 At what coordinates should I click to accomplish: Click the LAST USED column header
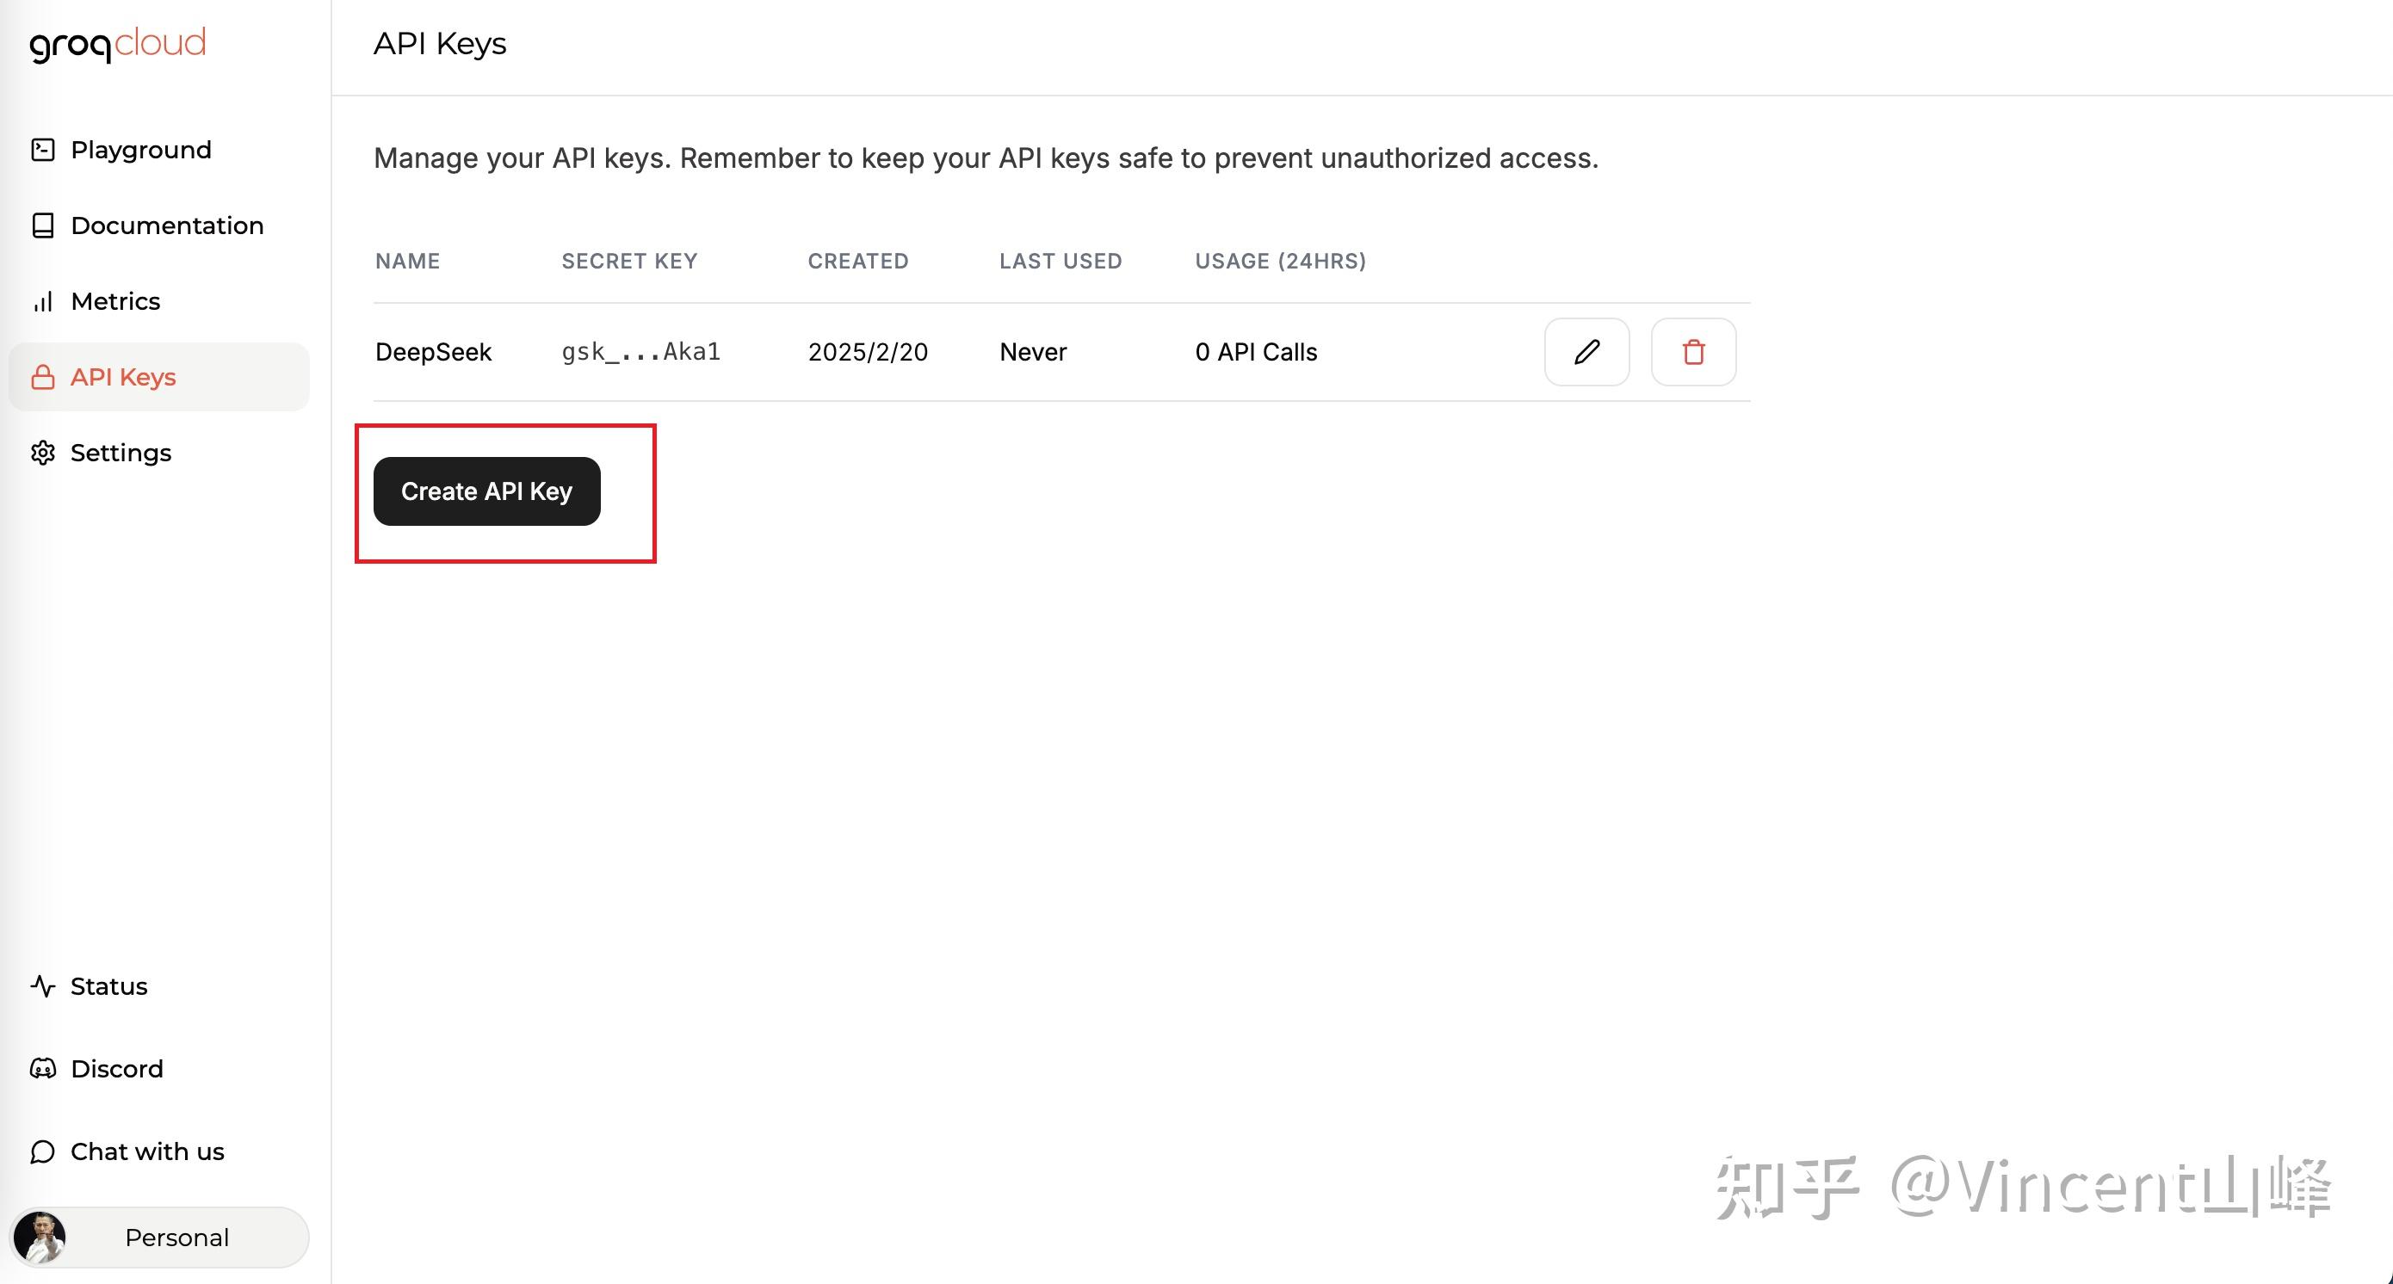(x=1060, y=261)
